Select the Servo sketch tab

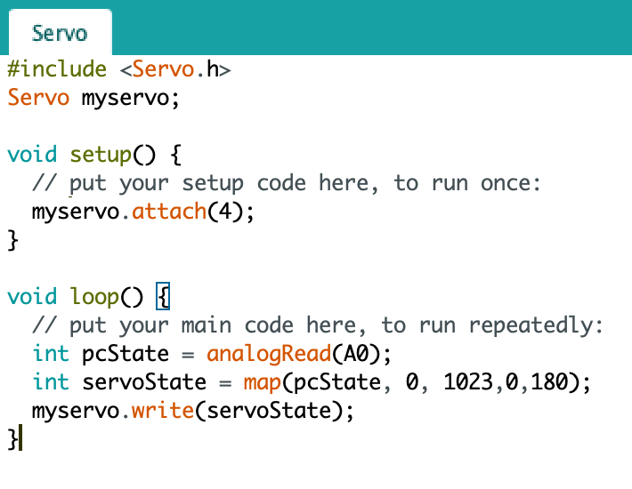(x=60, y=33)
